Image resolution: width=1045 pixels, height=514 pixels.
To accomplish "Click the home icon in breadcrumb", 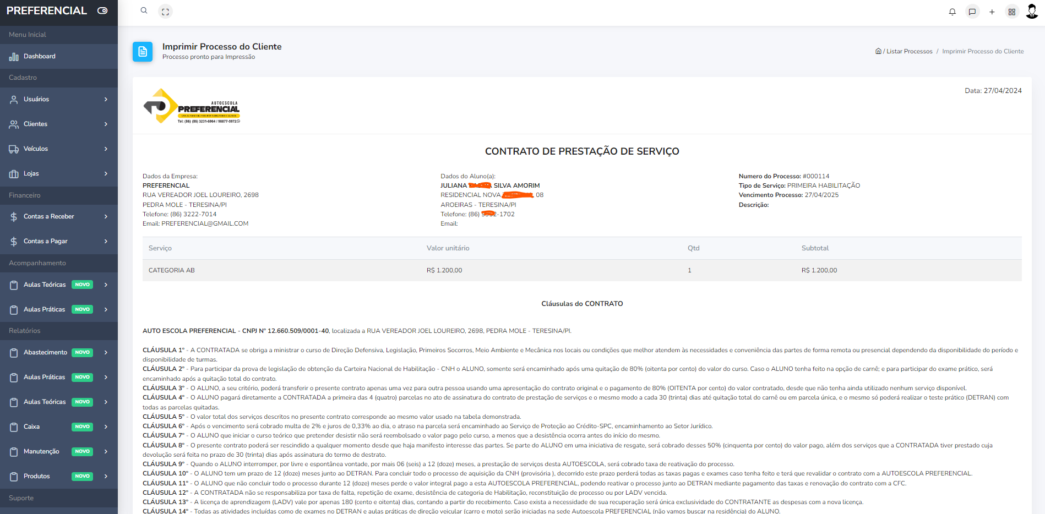I will tap(878, 51).
